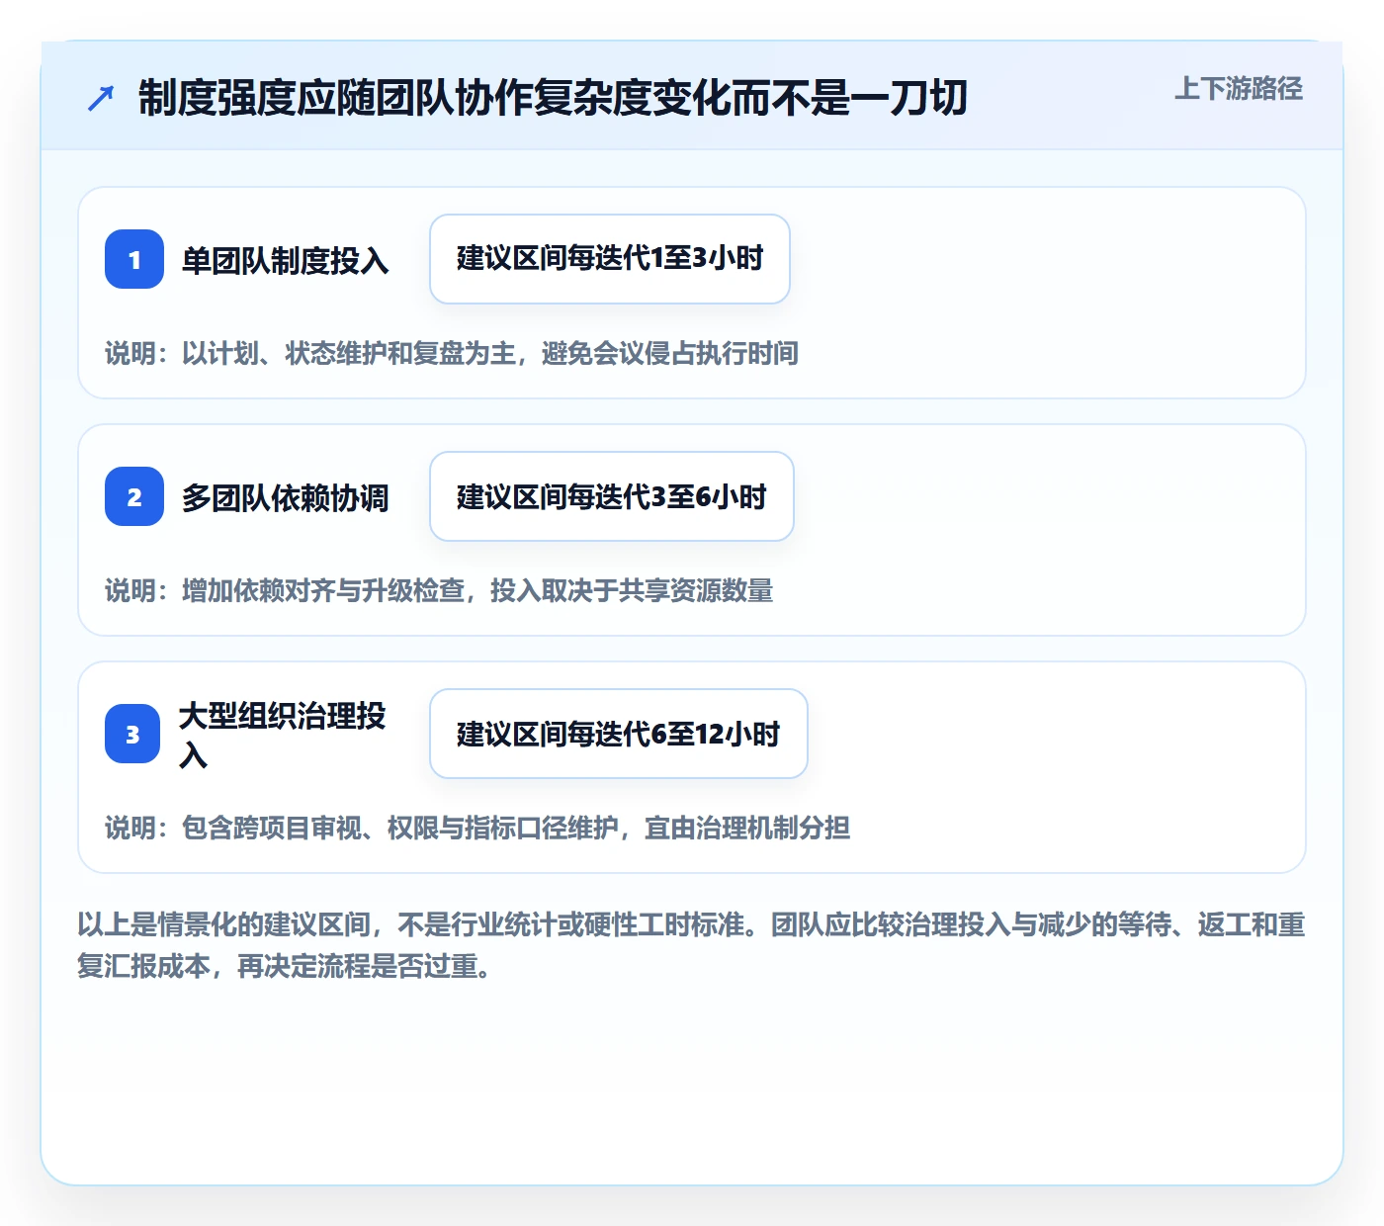Image resolution: width=1384 pixels, height=1226 pixels.
Task: Click the 大型组织治理投入 heading
Action: (283, 735)
